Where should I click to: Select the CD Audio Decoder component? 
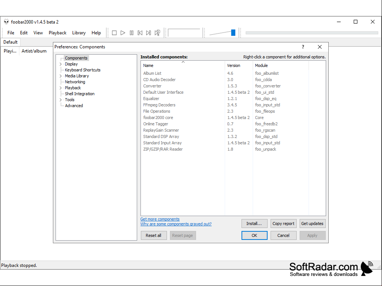click(233, 80)
